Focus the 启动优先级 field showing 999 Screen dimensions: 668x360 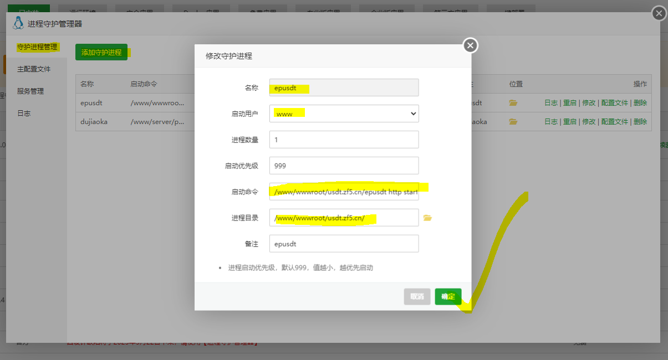(x=344, y=166)
